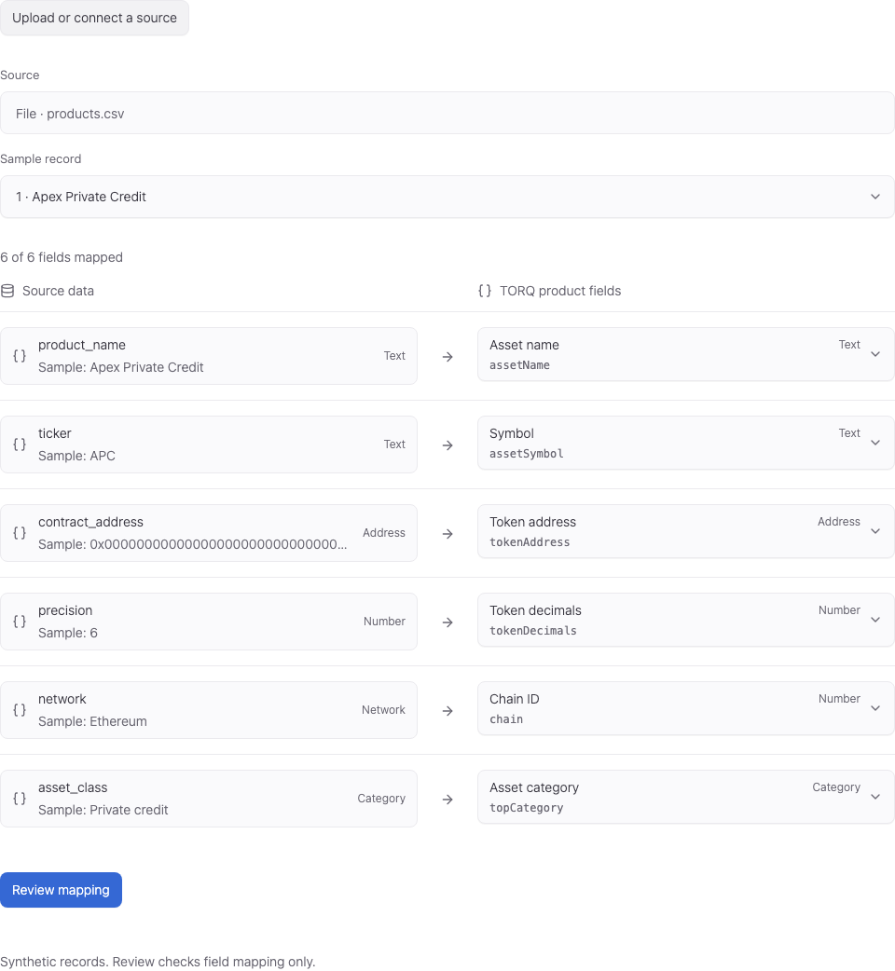895x971 pixels.
Task: Click the arrow between contract_address and Token address
Action: tap(447, 534)
